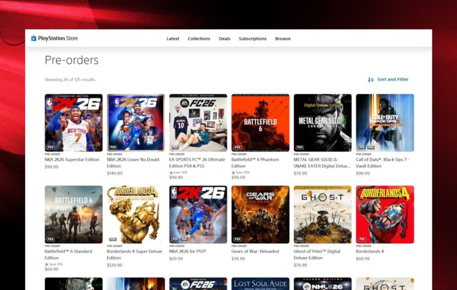Image resolution: width=457 pixels, height=290 pixels.
Task: Open the Sort and Filter icon
Action: (370, 80)
